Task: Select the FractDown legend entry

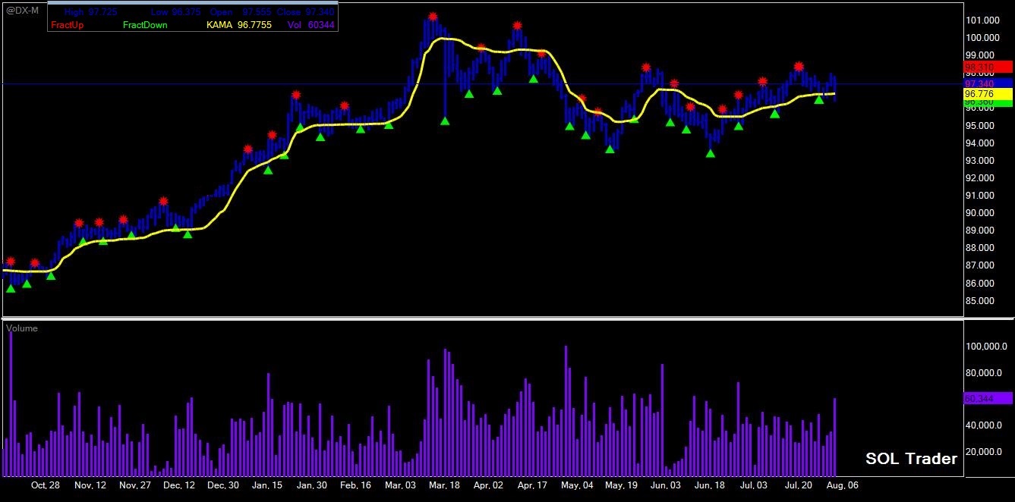Action: point(145,25)
